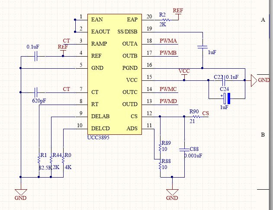Select the CT net label beside pin 7
Image resolution: width=273 pixels, height=210 pixels.
(67, 89)
